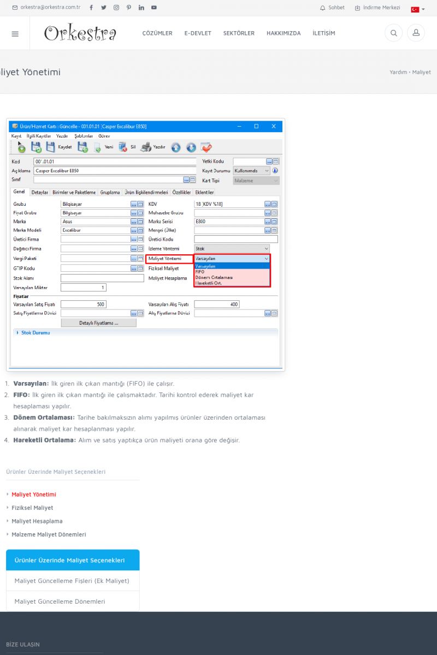Click the LinkedIn icon
This screenshot has width=437, height=655.
[141, 8]
